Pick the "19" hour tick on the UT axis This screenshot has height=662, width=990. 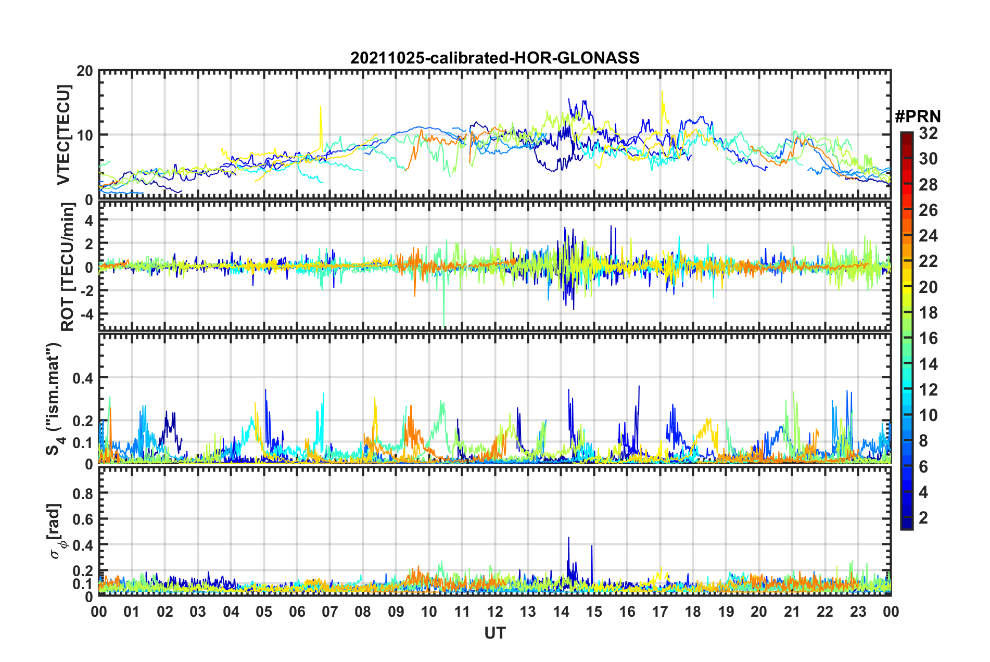pos(726,611)
